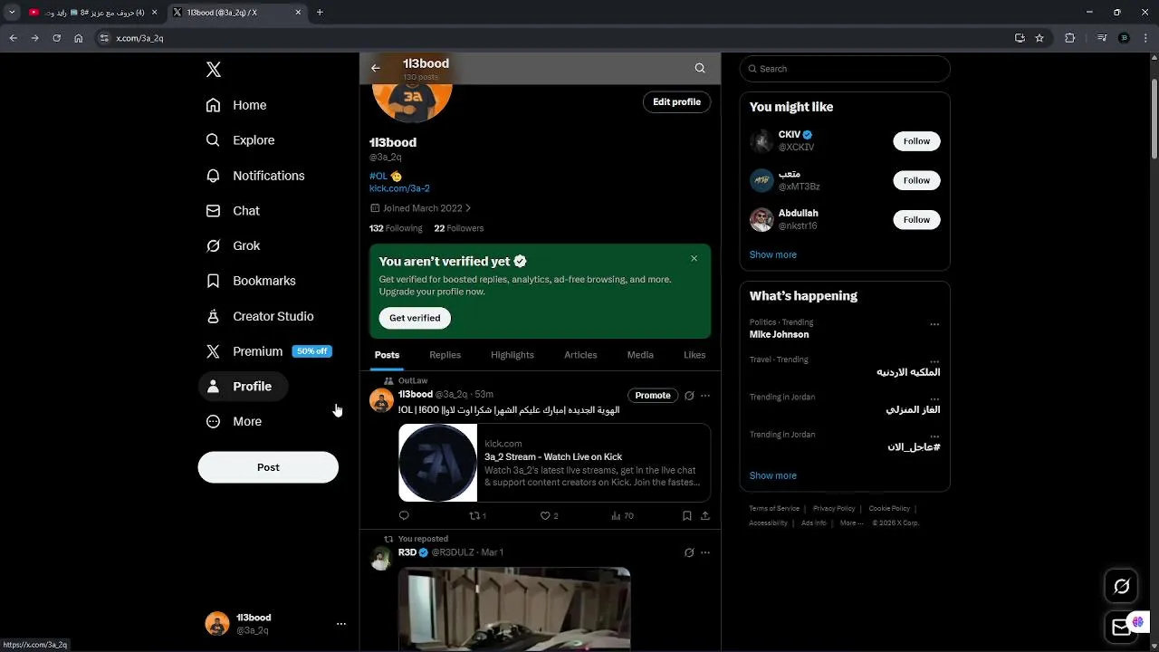Select the Posts tab

pos(387,355)
